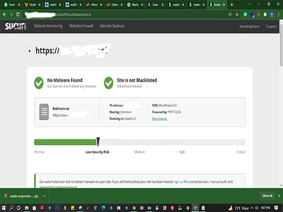This screenshot has width=283, height=212.
Task: Click the High risk label
Action: [x=182, y=152]
